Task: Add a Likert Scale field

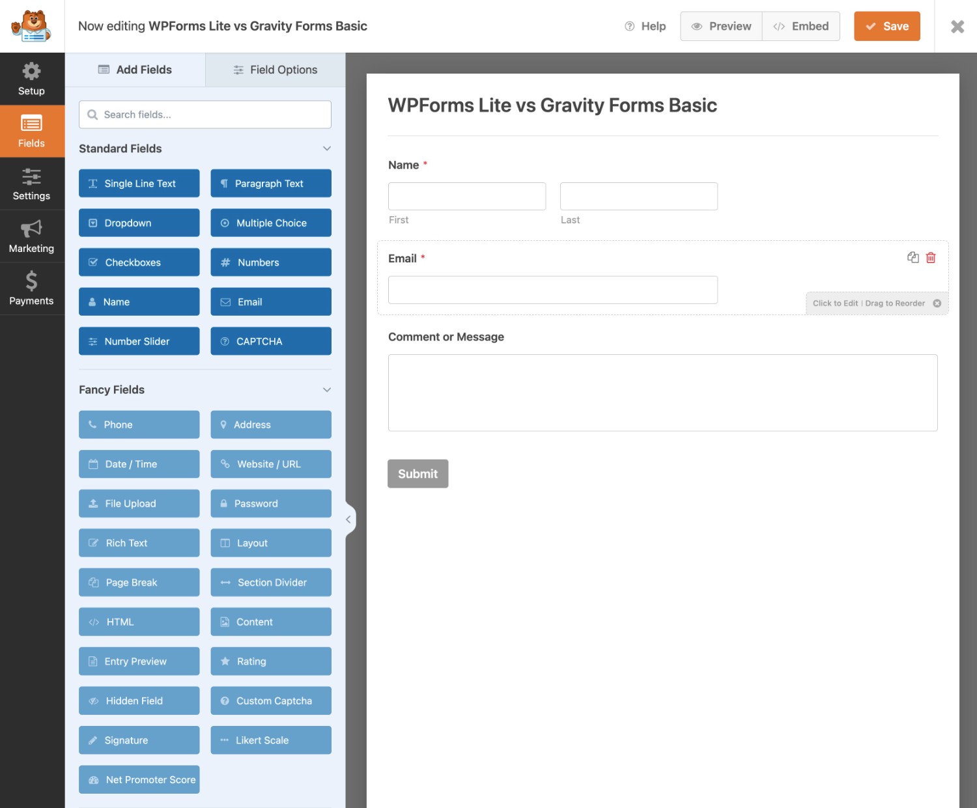Action: tap(271, 740)
